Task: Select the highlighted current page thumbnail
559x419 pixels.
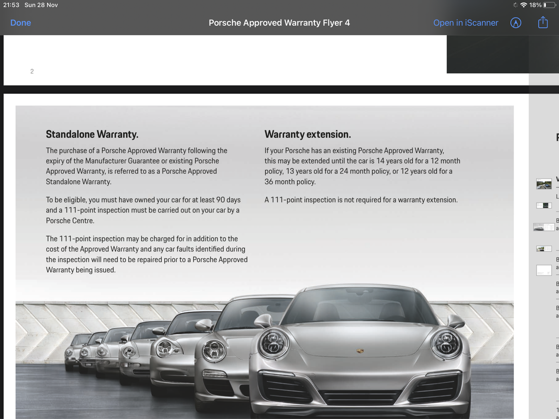Action: (x=544, y=227)
